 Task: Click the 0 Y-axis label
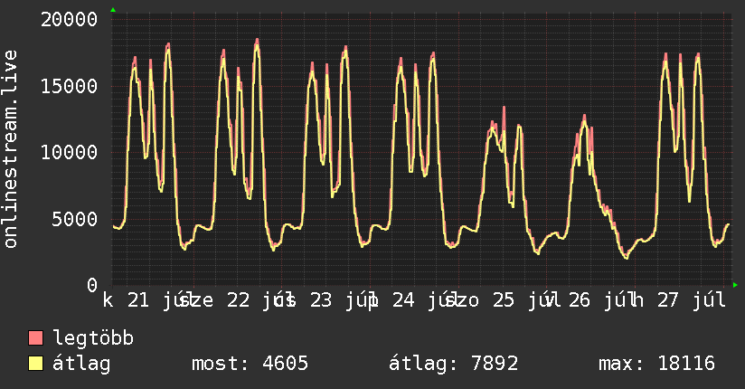click(x=92, y=285)
